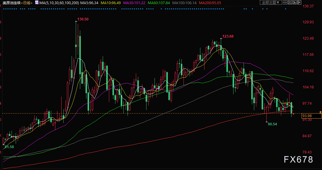Click the compress time axis icon
Viewport: 322px width, 170px height.
[x=290, y=2]
